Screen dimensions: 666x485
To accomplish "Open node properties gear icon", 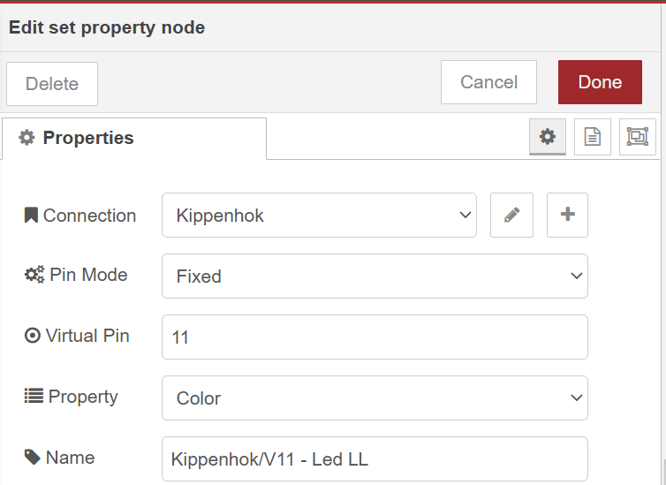I will 548,137.
